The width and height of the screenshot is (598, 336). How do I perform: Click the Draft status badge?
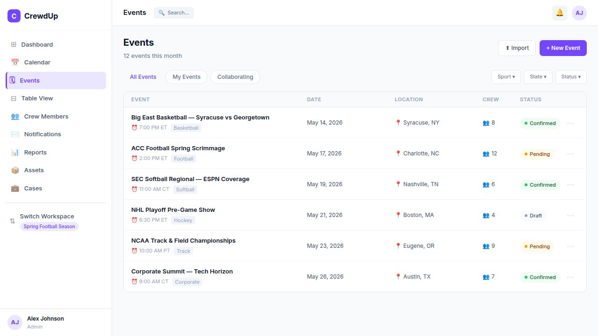click(x=533, y=216)
